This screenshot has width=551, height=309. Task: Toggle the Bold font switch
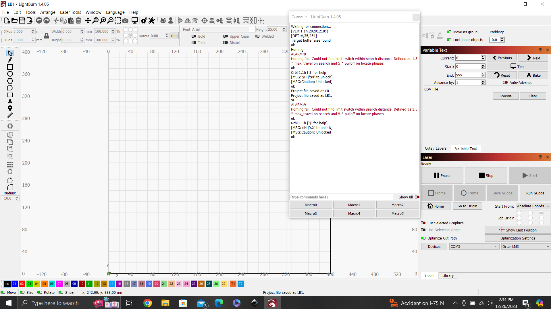tap(194, 36)
